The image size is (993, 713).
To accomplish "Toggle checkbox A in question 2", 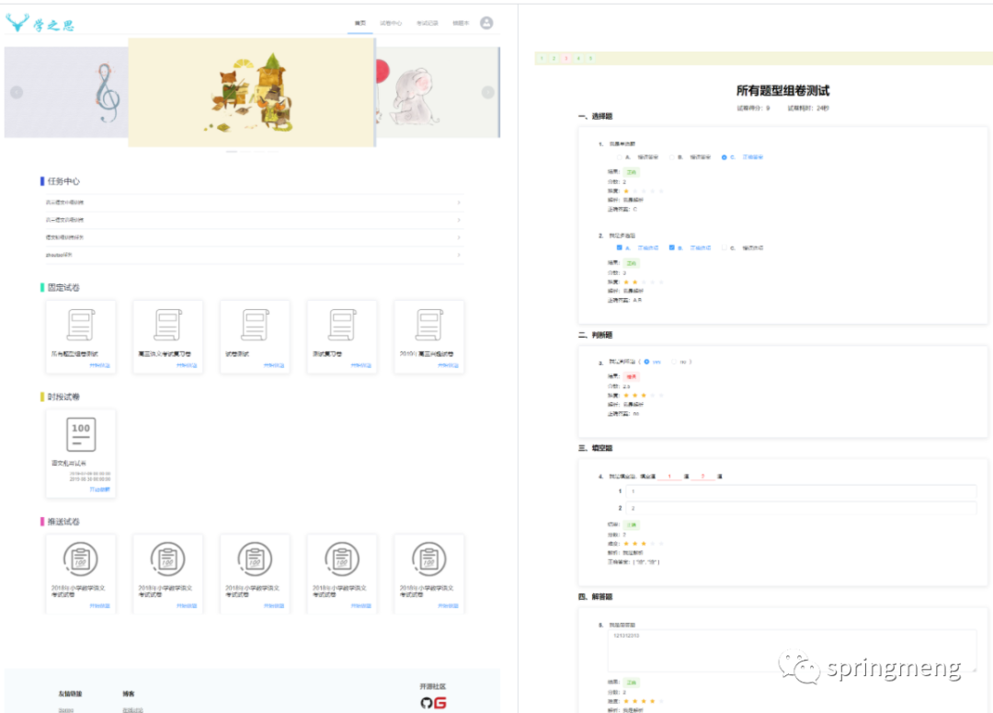I will tap(620, 247).
